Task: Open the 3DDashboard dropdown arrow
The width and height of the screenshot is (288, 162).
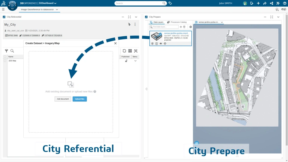Action: click(55, 3)
